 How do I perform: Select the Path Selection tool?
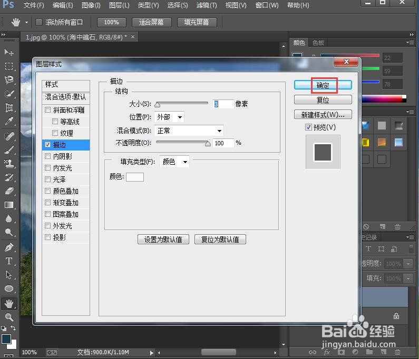coord(9,275)
